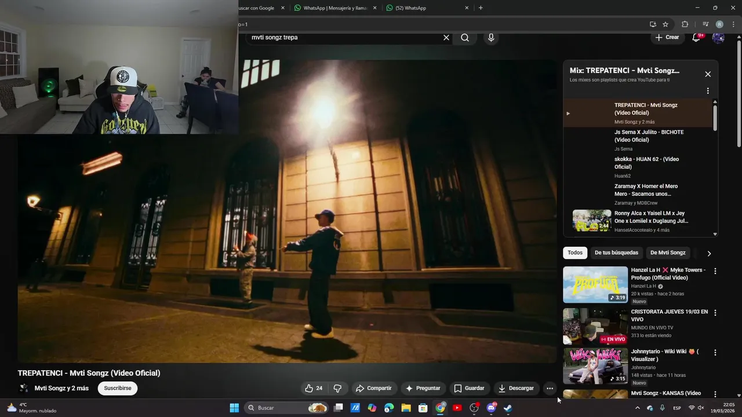Click the Compartir button

[374, 388]
